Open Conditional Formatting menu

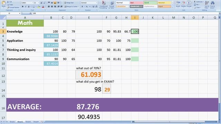click(x=104, y=4)
